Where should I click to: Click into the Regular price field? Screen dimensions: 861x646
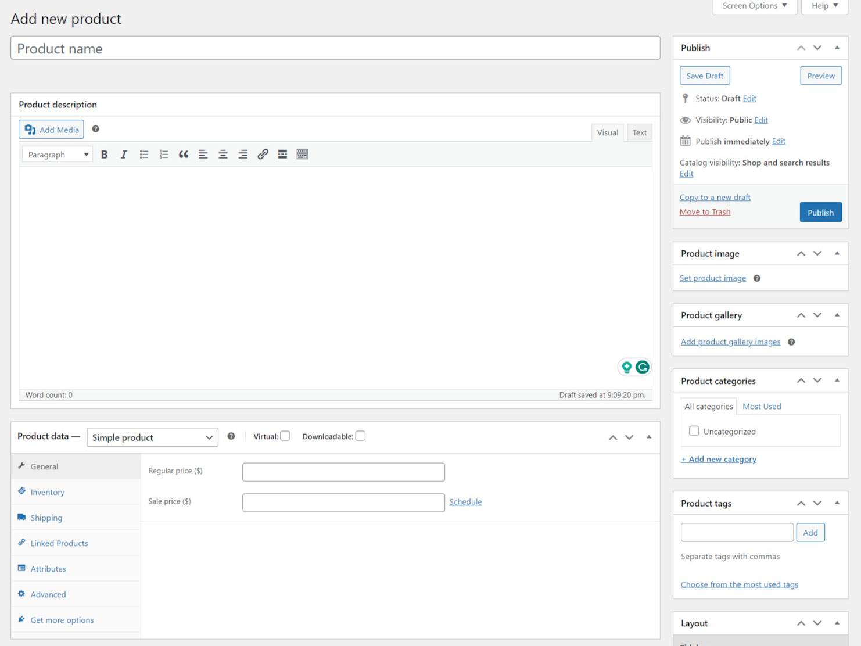click(343, 472)
